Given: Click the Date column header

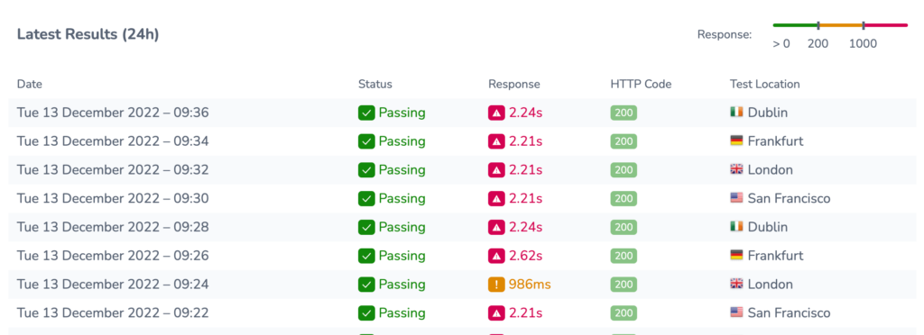Looking at the screenshot, I should [30, 84].
